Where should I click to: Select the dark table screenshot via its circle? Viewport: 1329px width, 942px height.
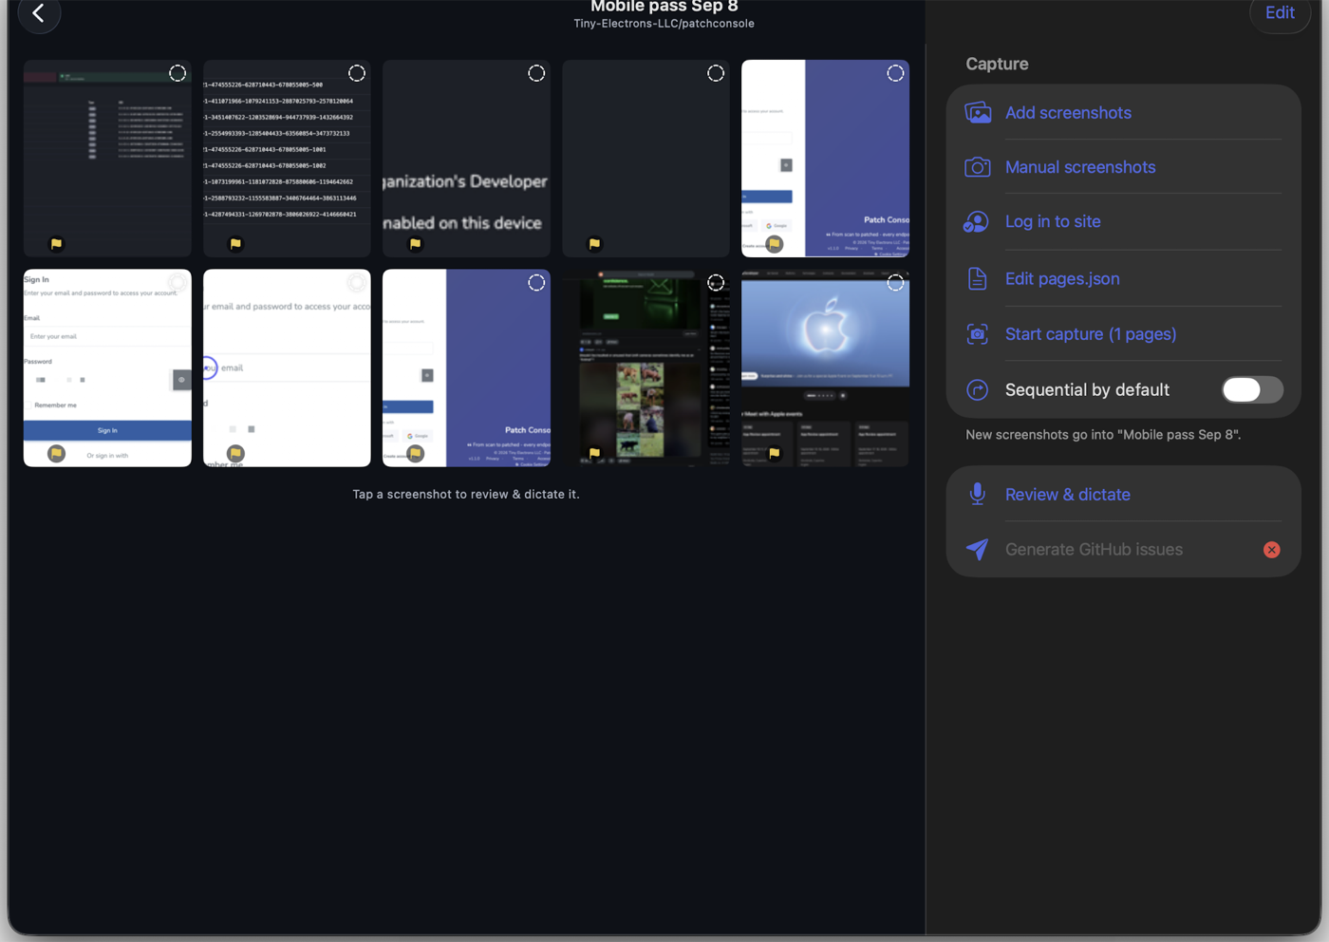(x=178, y=73)
